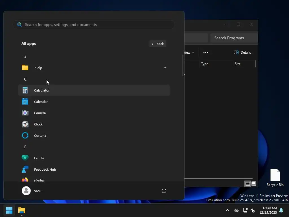This screenshot has width=289, height=217.
Task: Open the Calendar app icon
Action: (x=25, y=101)
